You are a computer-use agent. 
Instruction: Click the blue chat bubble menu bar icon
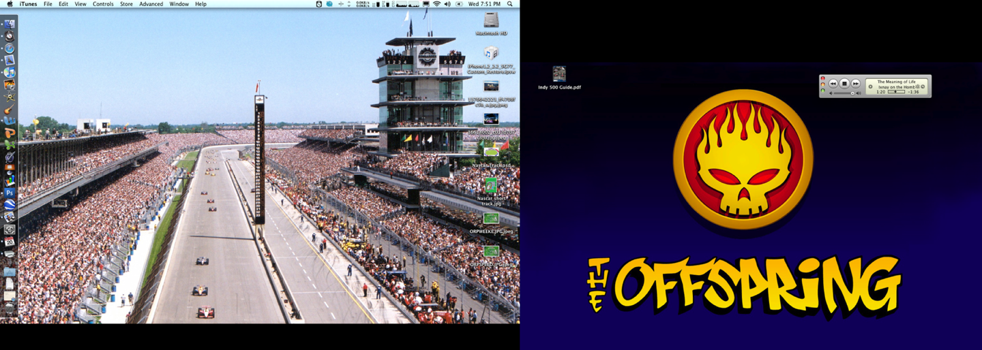click(x=329, y=4)
